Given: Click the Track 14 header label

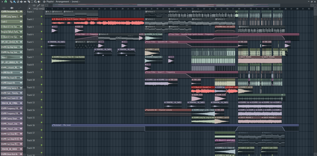Looking at the screenshot, I should click(x=31, y=110).
